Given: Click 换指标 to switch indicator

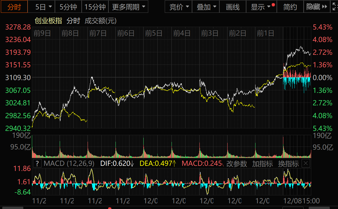Looking at the screenshot, I should (288, 164).
